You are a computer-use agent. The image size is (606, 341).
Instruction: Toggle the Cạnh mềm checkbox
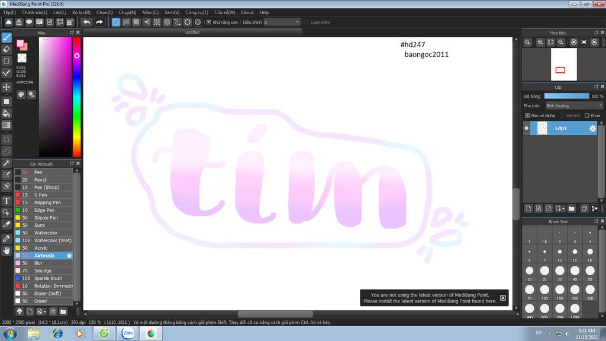click(x=307, y=22)
